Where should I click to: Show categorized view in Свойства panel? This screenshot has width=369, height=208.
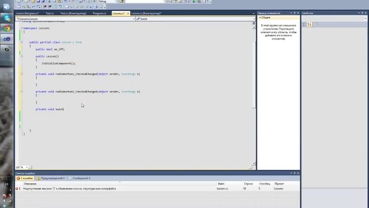(304, 24)
